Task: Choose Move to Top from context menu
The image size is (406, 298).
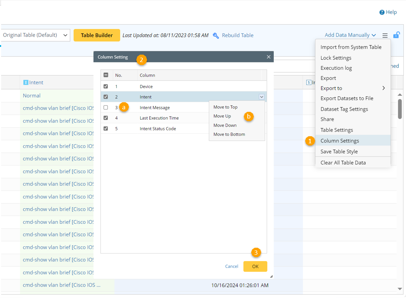Action: point(225,107)
